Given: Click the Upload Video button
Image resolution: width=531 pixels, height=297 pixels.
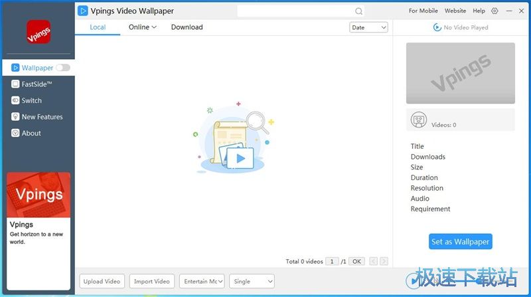Looking at the screenshot, I should coord(102,281).
